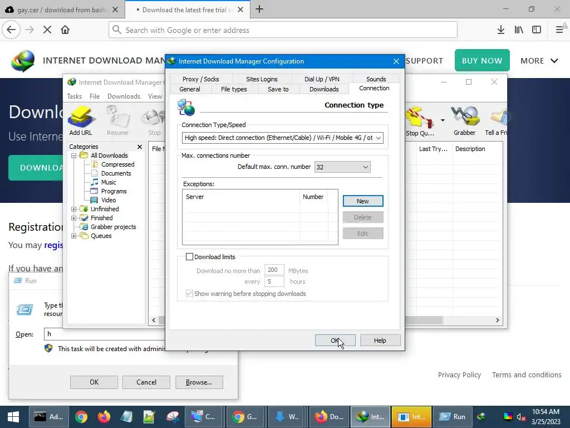Open the Firefox downloads arrow icon
The image size is (570, 428).
500,30
